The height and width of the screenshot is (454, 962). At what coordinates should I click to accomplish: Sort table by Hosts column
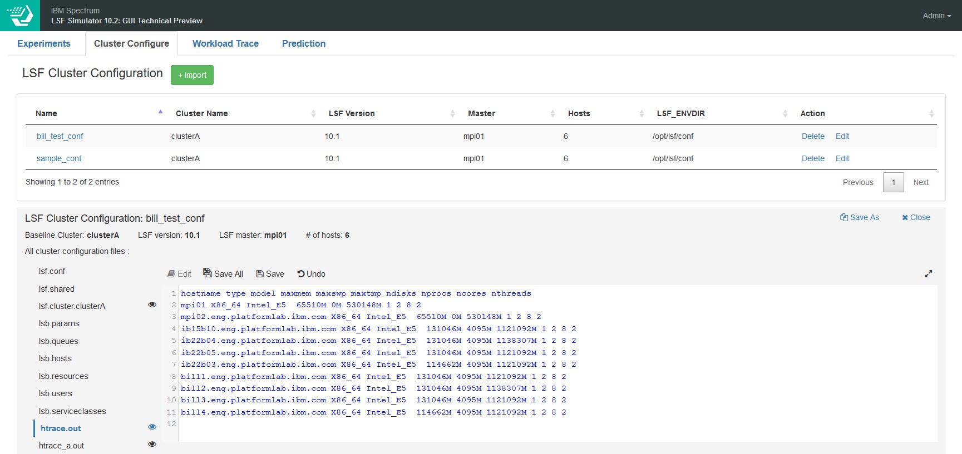[x=603, y=113]
